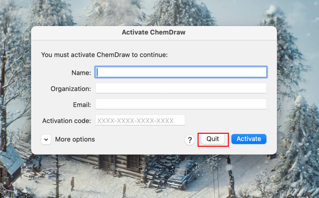
Task: Expand More options with the chevron button
Action: 46,140
